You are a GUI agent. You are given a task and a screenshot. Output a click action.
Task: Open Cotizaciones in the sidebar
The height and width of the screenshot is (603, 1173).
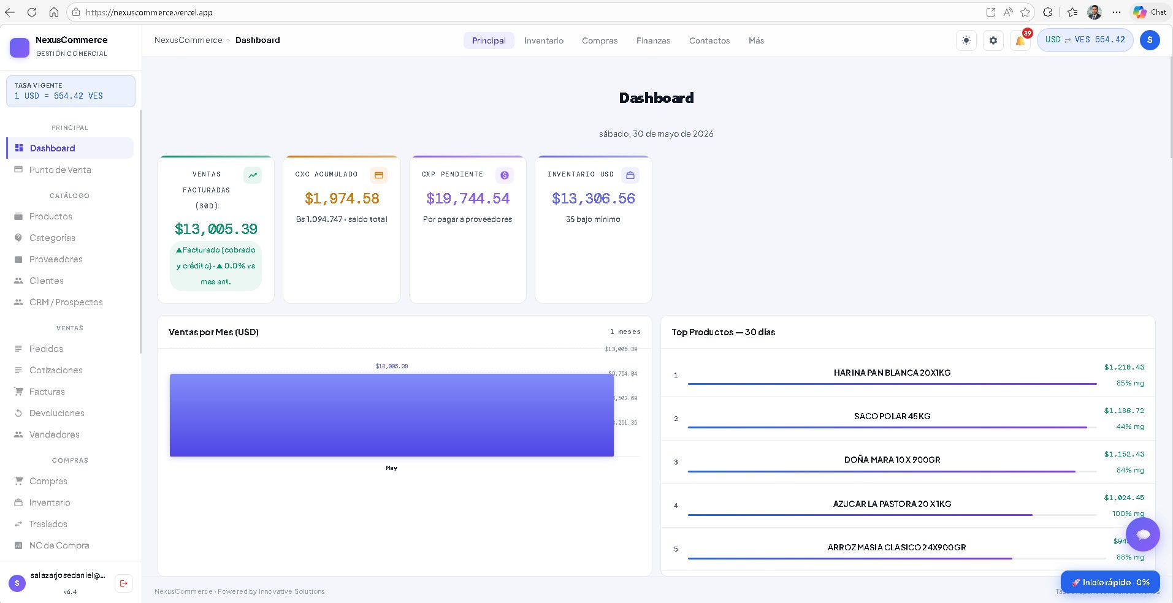pyautogui.click(x=70, y=370)
